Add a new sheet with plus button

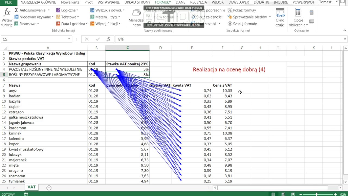(49, 188)
